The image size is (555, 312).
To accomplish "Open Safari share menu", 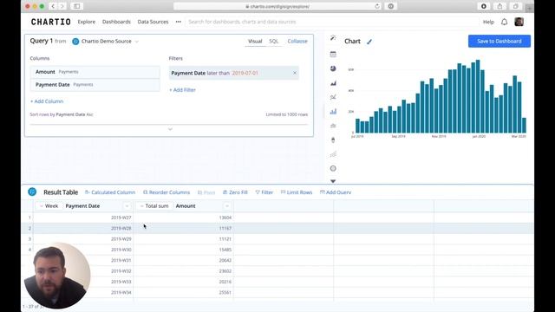I will [499, 6].
